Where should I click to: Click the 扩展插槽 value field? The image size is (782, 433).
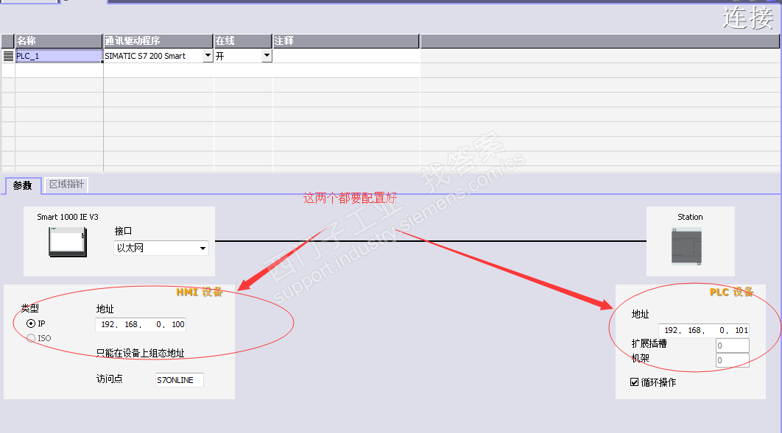[733, 346]
